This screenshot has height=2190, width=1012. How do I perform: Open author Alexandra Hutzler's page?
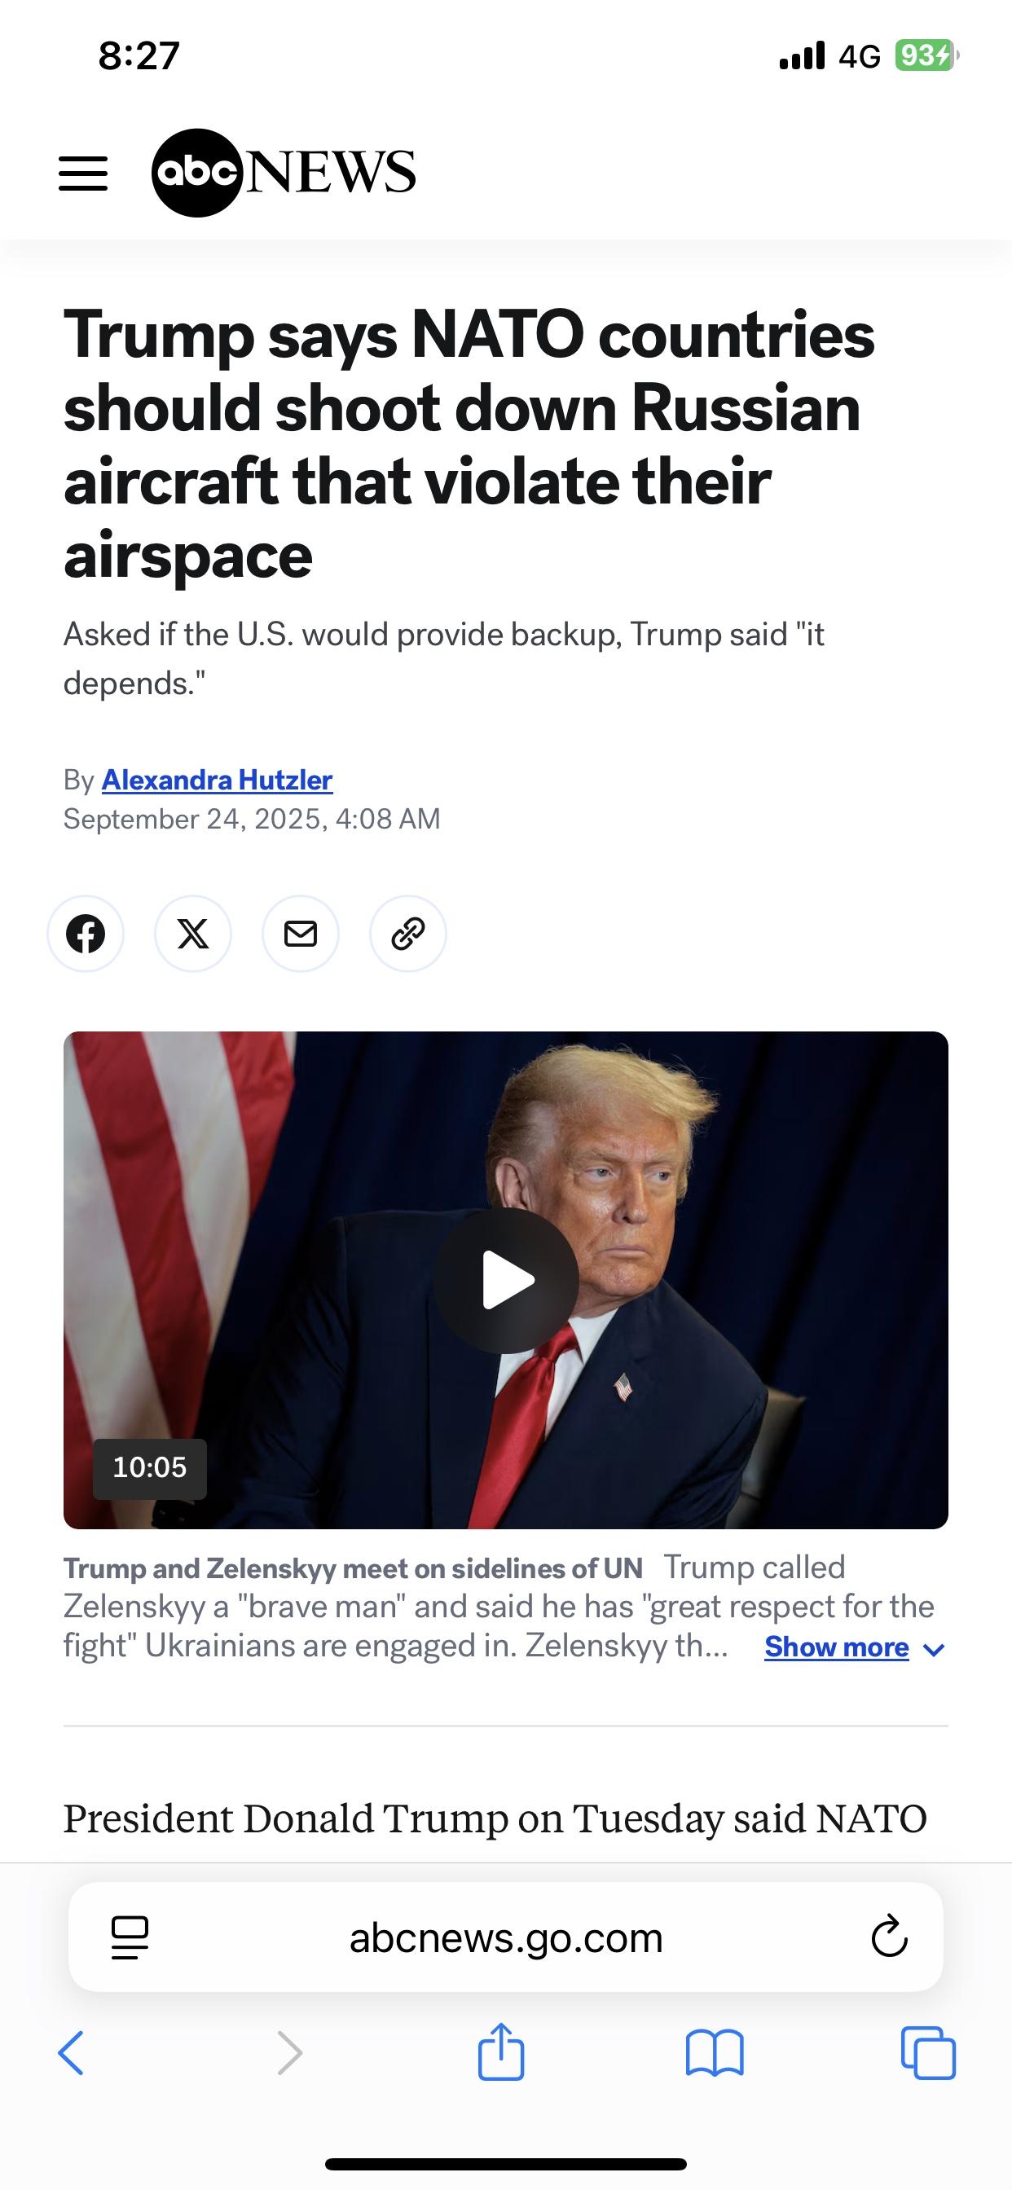(217, 780)
